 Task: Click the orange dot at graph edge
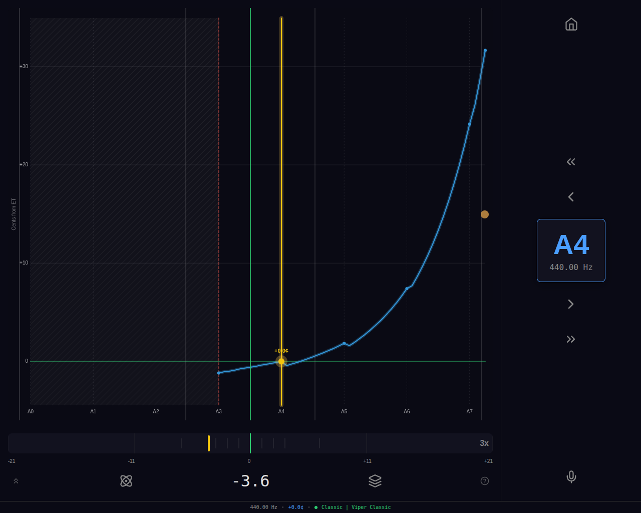point(485,214)
